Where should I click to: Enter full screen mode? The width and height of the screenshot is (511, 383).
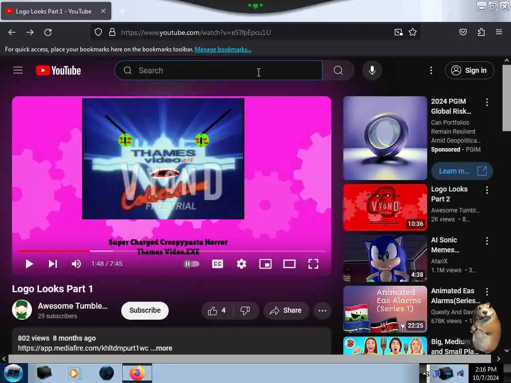pyautogui.click(x=313, y=264)
